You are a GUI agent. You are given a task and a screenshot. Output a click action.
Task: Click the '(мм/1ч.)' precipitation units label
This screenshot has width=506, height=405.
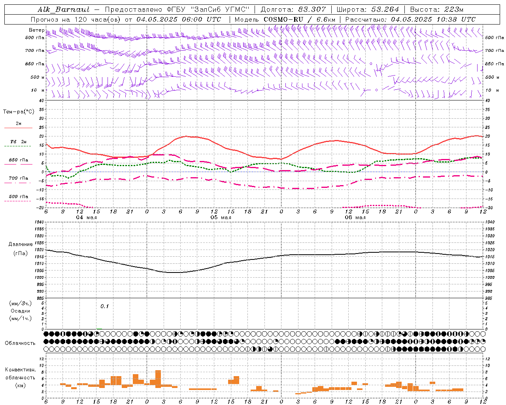pos(21,318)
